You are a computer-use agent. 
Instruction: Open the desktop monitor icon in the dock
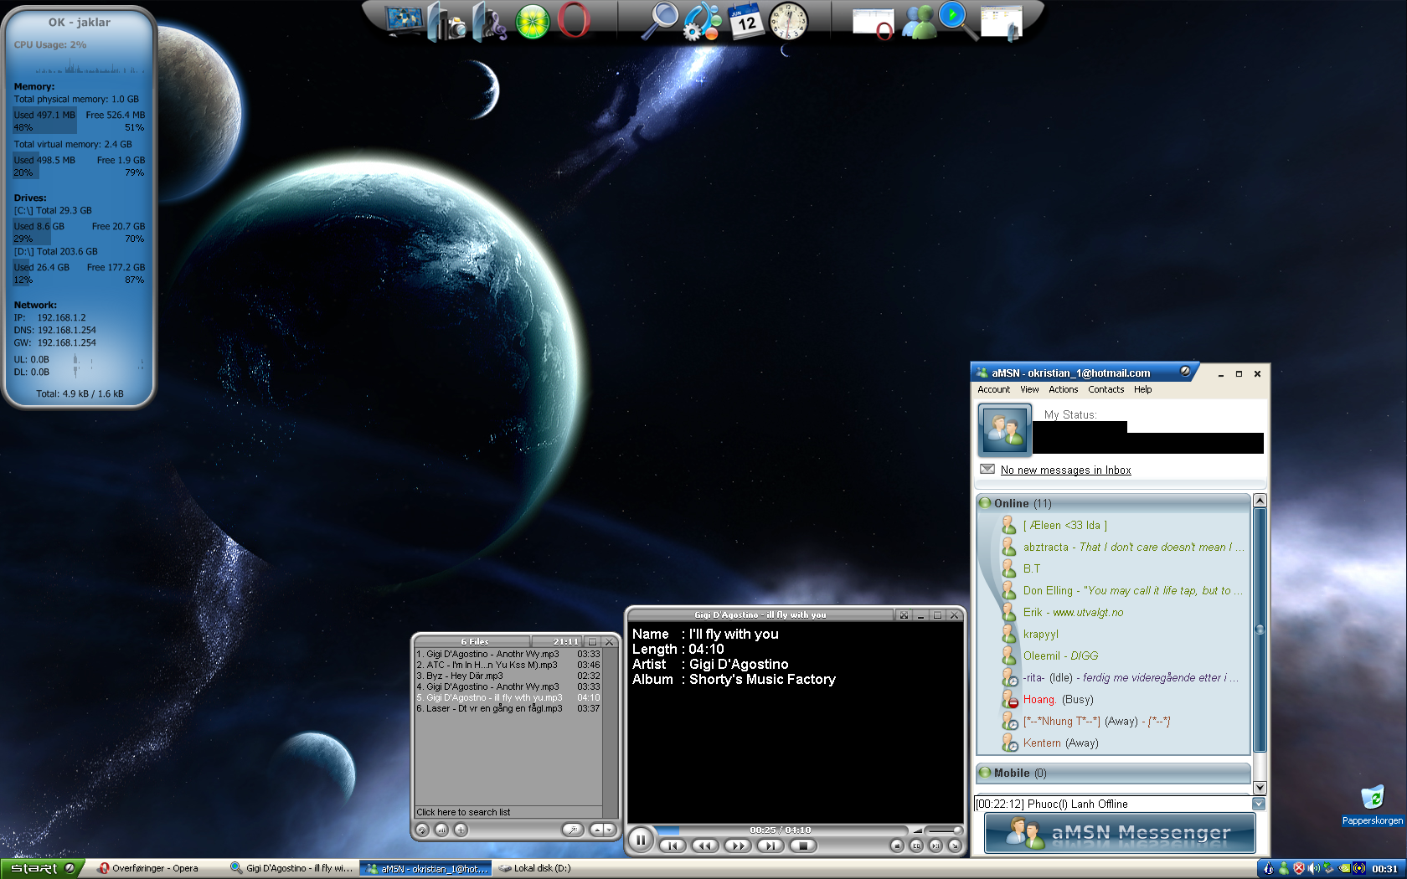click(404, 20)
